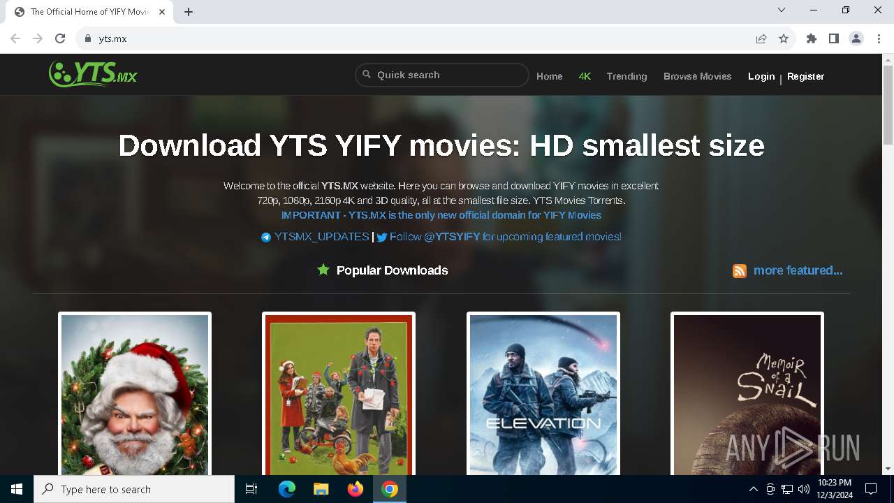
Task: Click the Windows search box
Action: [134, 489]
